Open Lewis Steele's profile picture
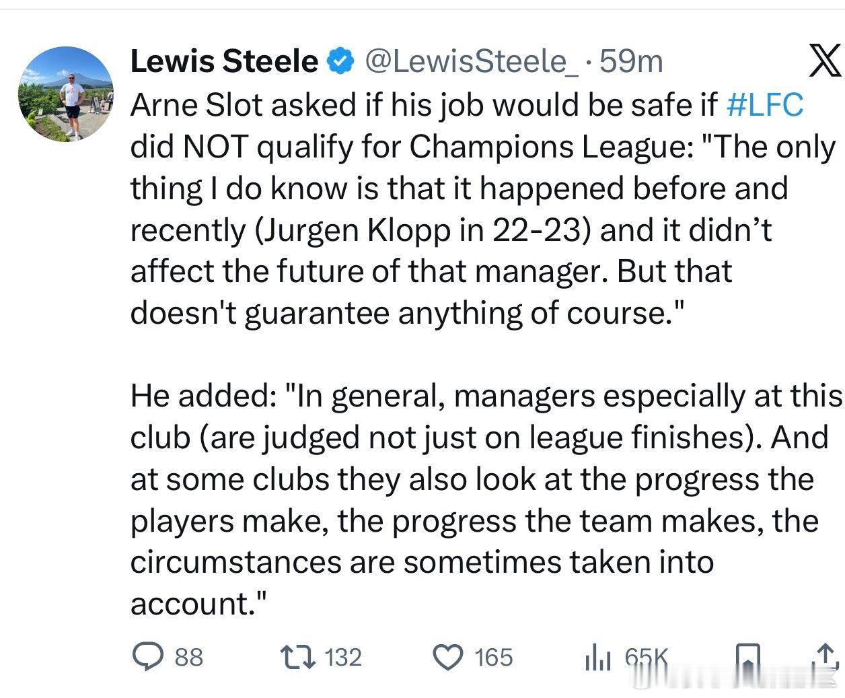 (x=65, y=94)
